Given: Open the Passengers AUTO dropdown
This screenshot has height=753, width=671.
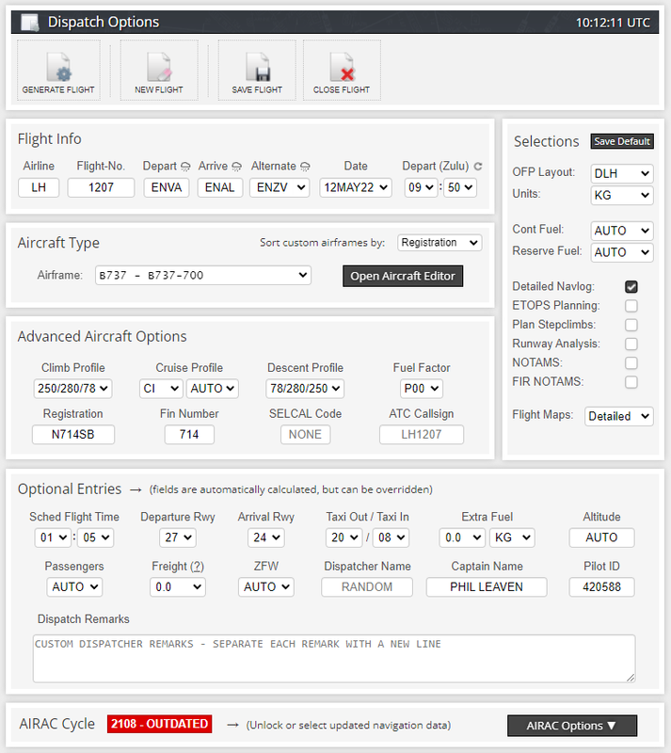Looking at the screenshot, I should click(x=74, y=586).
